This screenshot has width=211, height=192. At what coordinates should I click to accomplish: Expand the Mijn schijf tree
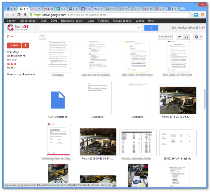point(6,52)
